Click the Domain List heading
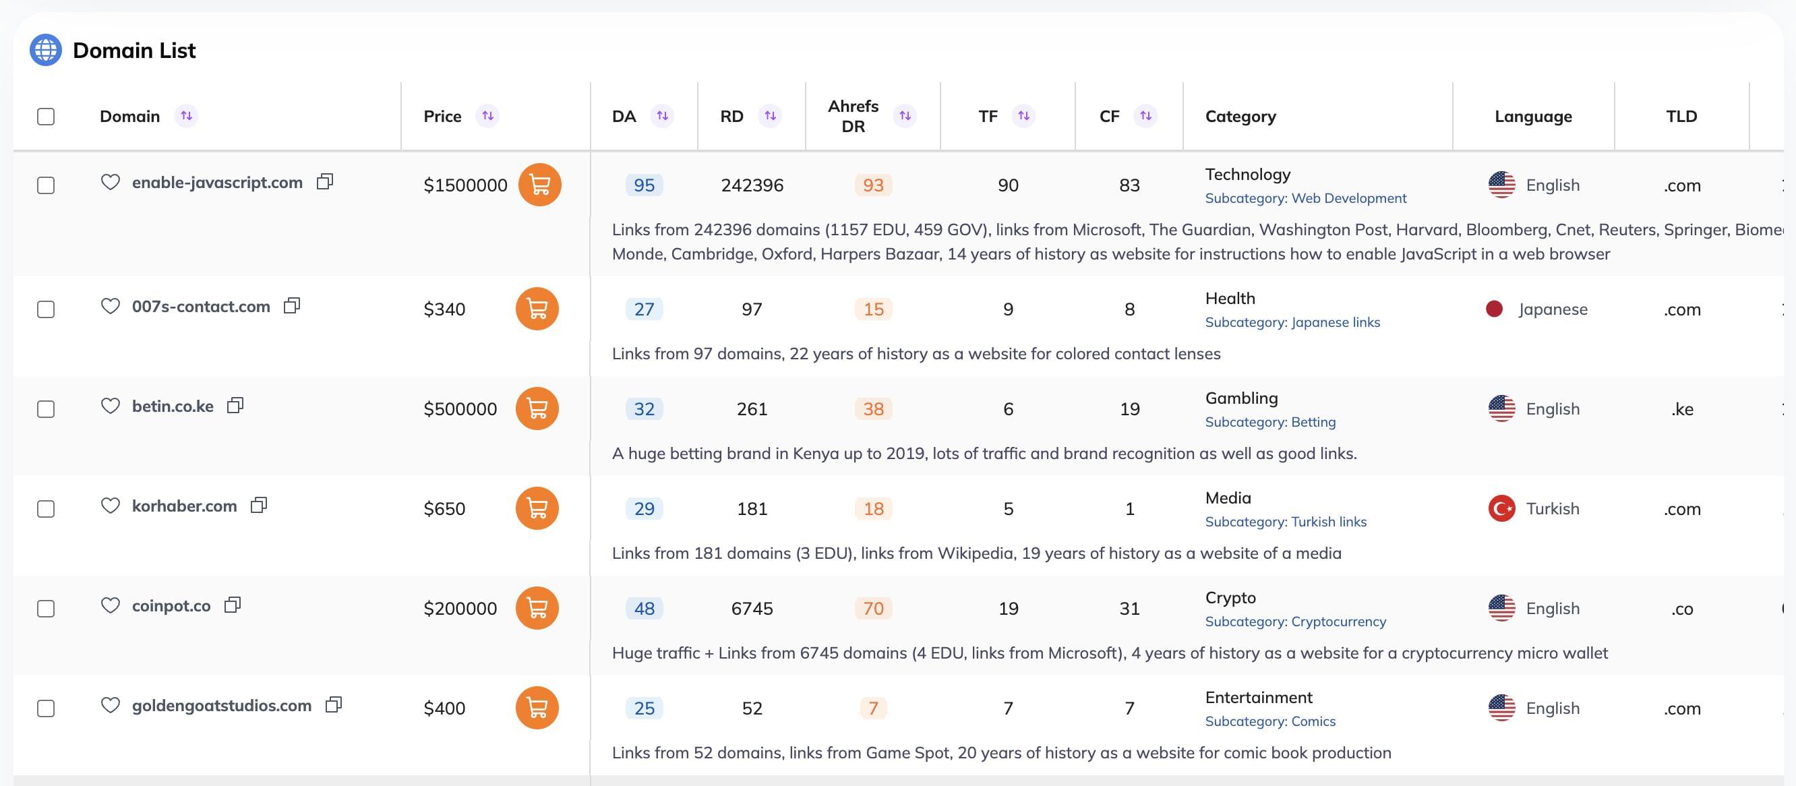Viewport: 1796px width, 786px height. (x=135, y=50)
